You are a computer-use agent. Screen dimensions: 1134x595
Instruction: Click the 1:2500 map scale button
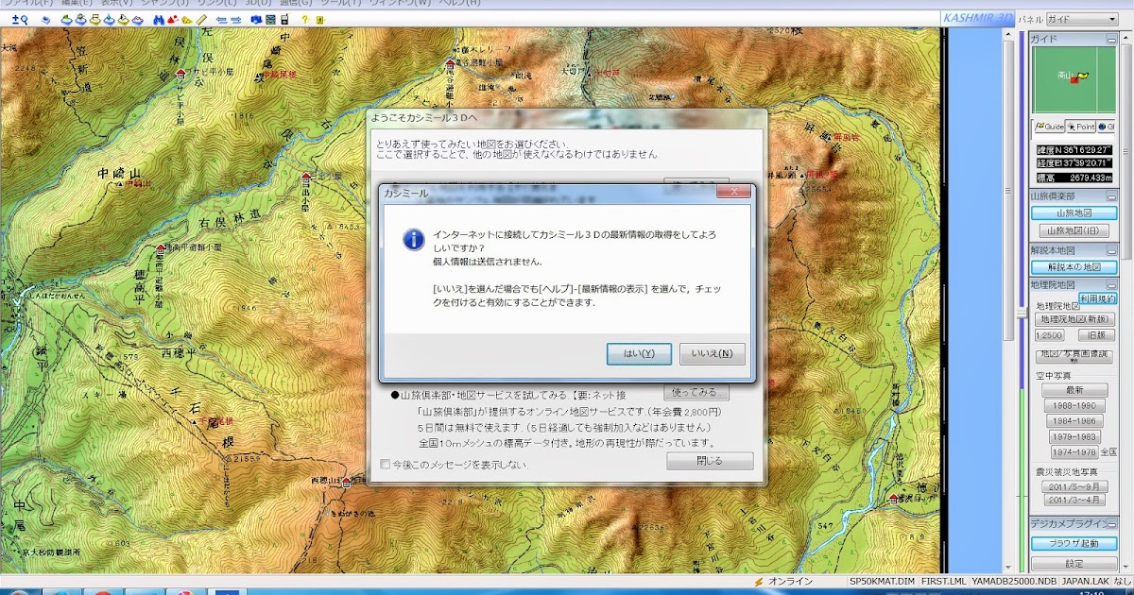[x=1049, y=335]
